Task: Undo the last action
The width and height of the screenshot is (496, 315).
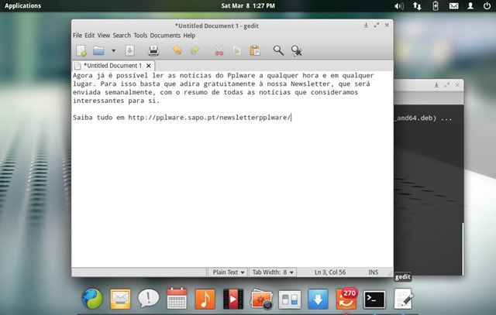Action: click(x=177, y=50)
